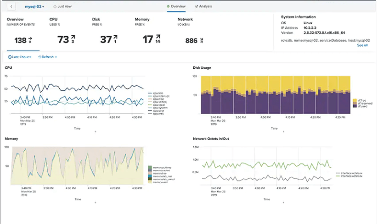This screenshot has width=377, height=224.
Task: Click the refresh icon beside Refresh
Action: [x=40, y=57]
